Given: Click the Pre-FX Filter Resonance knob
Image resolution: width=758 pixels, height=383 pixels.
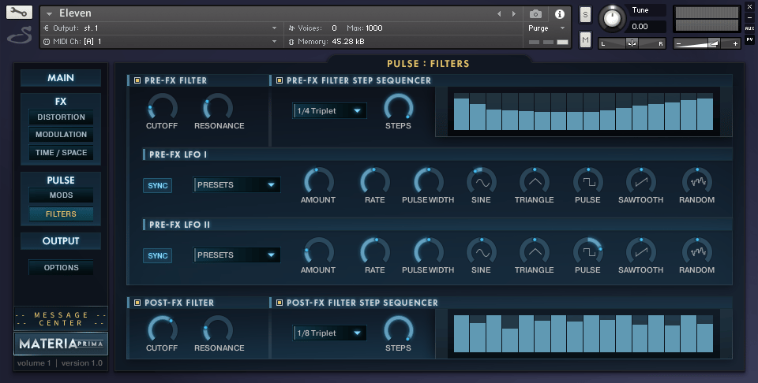Looking at the screenshot, I should [218, 107].
